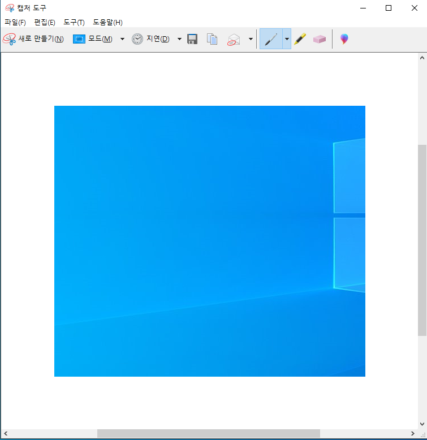
Task: Click the rectangular Mode icon
Action: click(79, 39)
